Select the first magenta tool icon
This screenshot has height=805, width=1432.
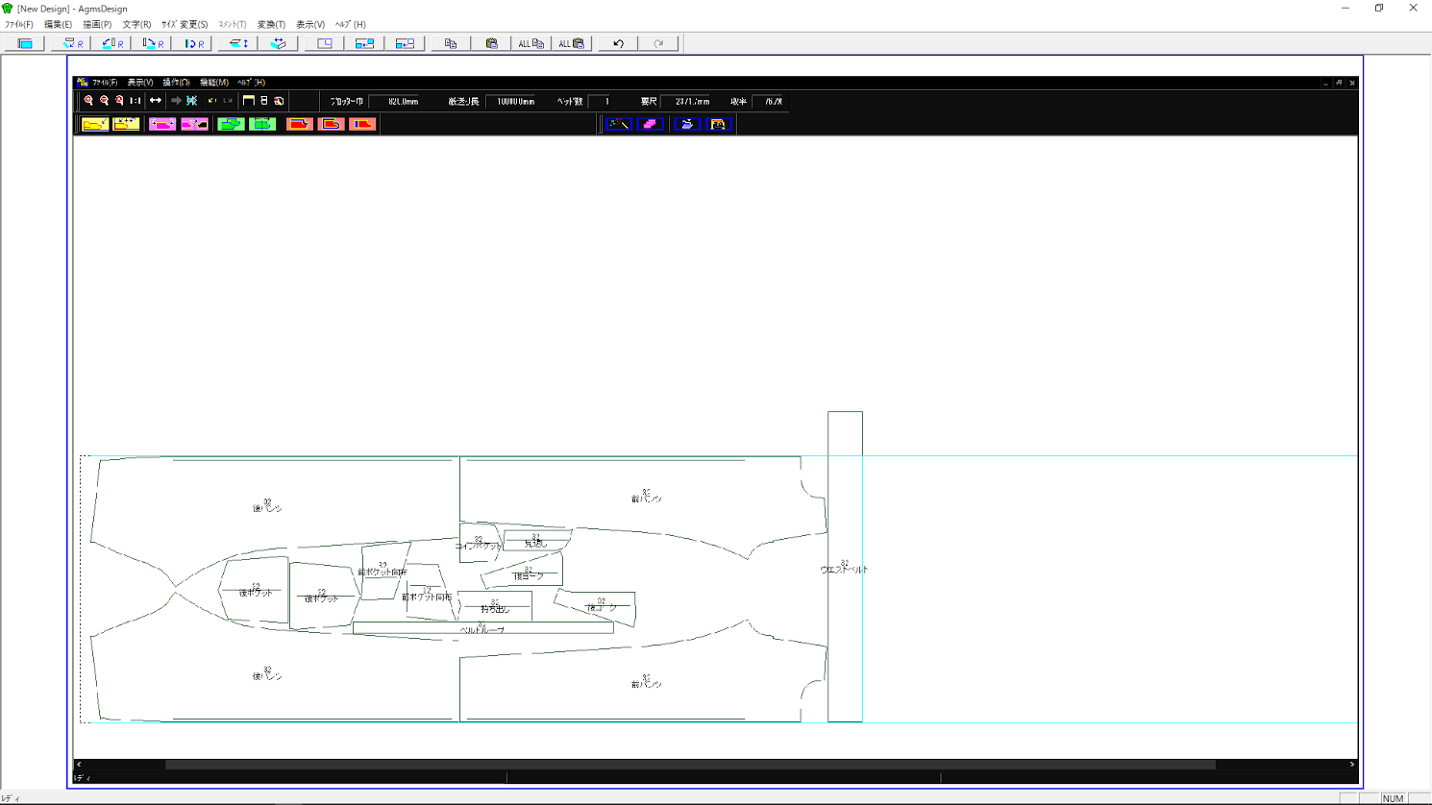pyautogui.click(x=162, y=124)
